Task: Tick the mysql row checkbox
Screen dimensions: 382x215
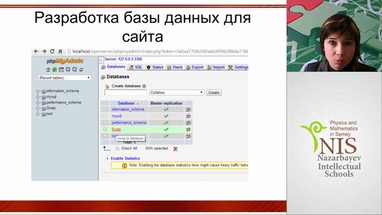Action: coord(105,116)
